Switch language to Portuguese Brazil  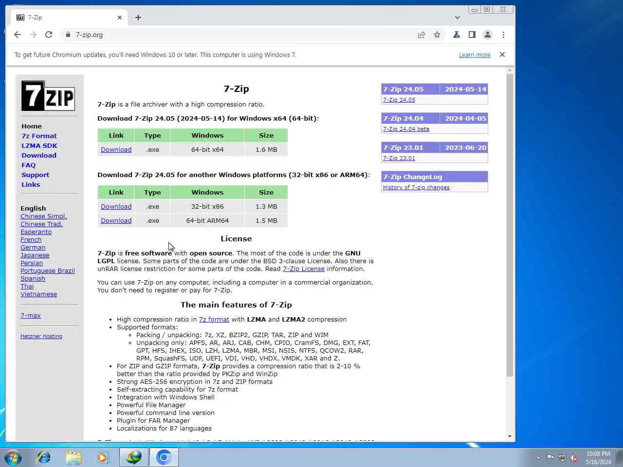point(48,271)
